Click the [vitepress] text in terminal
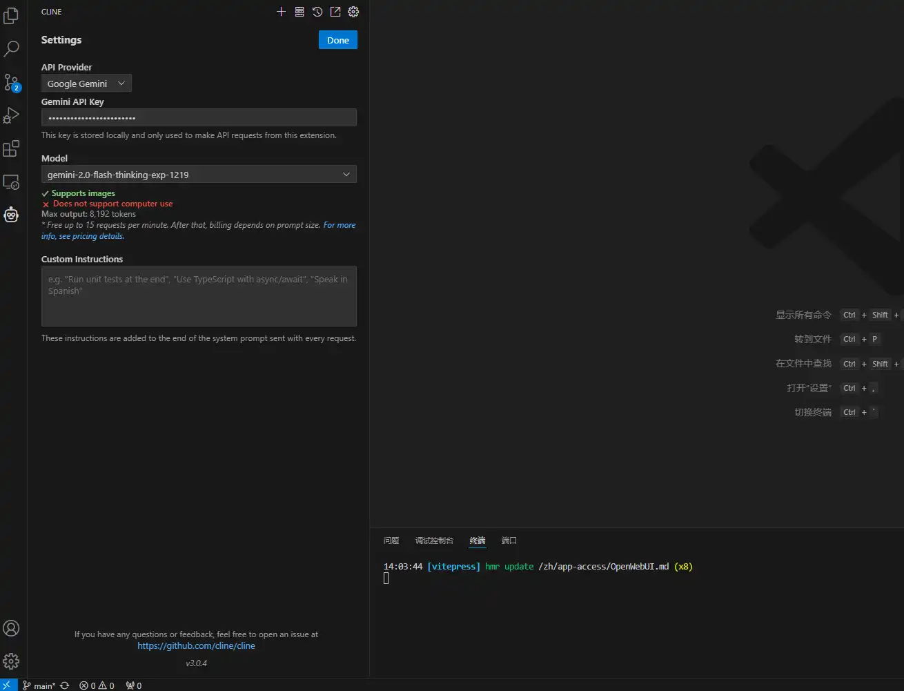The width and height of the screenshot is (904, 691). click(453, 567)
